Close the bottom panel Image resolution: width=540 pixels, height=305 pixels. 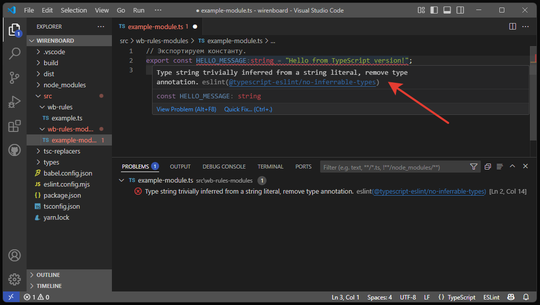coord(525,166)
